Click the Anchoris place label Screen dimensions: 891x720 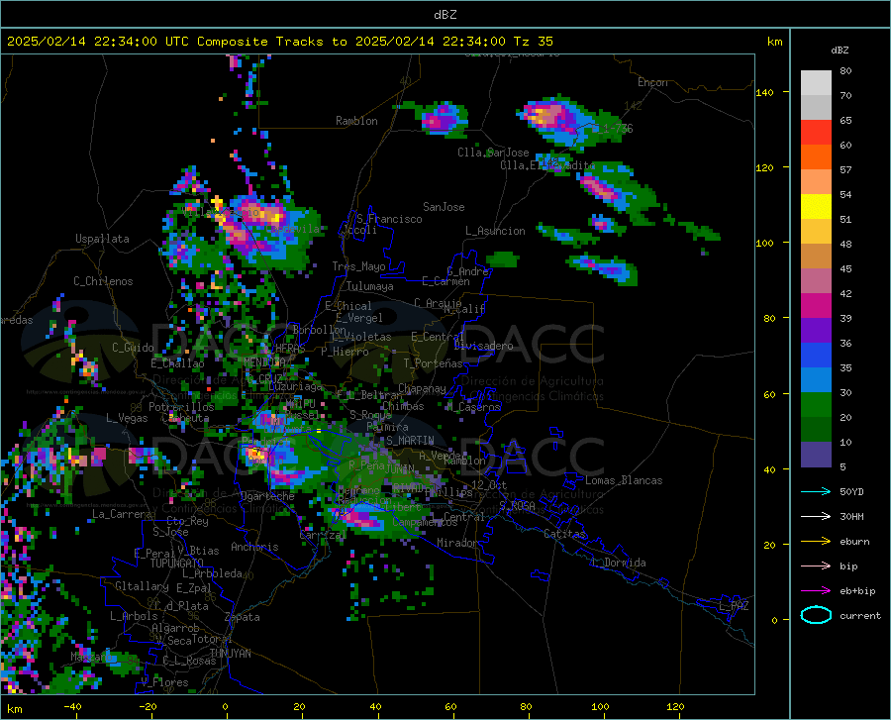[254, 547]
